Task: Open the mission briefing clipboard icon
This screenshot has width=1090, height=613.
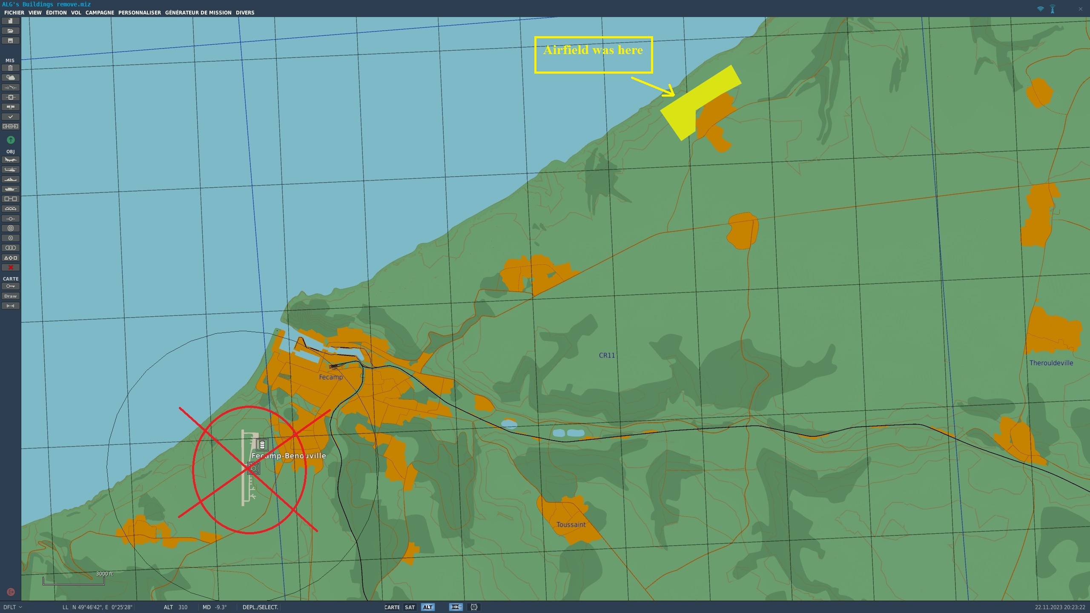Action: click(x=11, y=68)
